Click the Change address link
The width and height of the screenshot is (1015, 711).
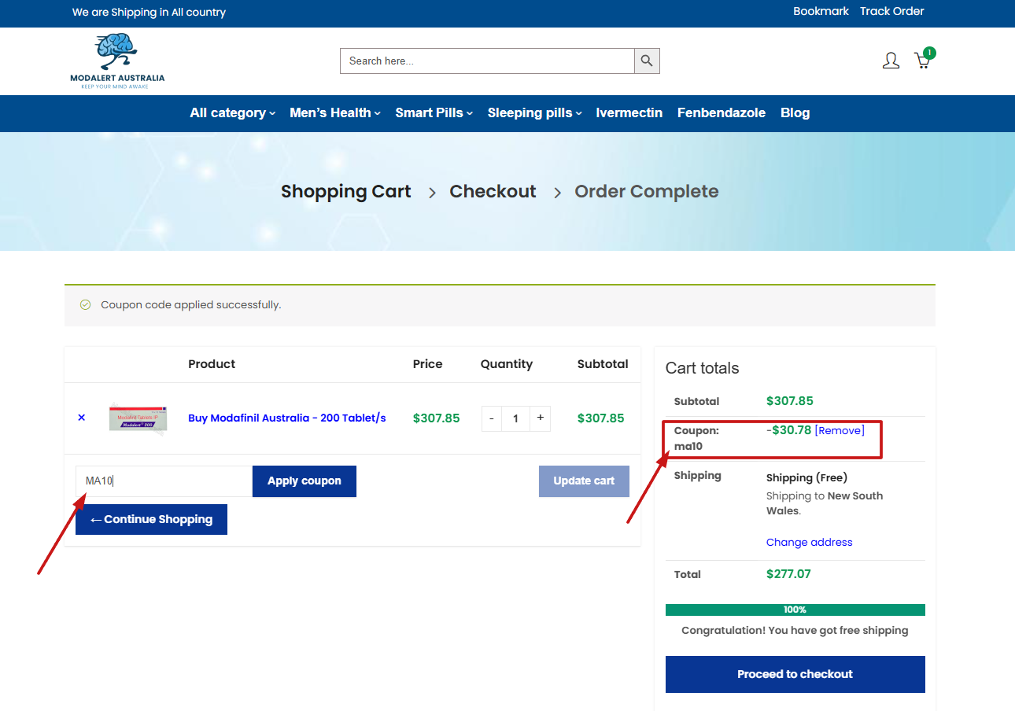coord(809,542)
